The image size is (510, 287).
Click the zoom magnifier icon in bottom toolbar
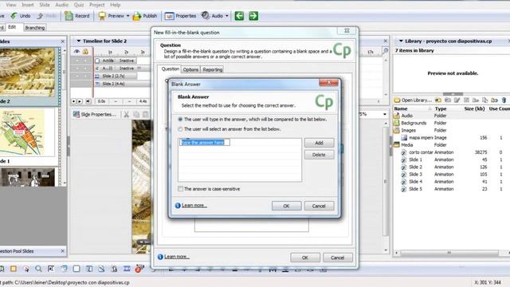pos(38,269)
